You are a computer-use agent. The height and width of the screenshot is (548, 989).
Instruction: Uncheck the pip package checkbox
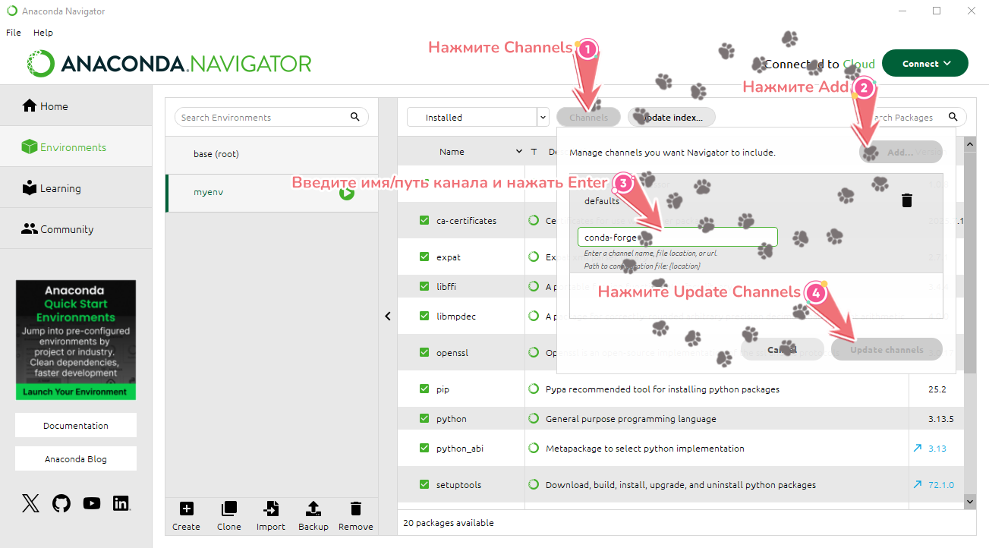424,389
